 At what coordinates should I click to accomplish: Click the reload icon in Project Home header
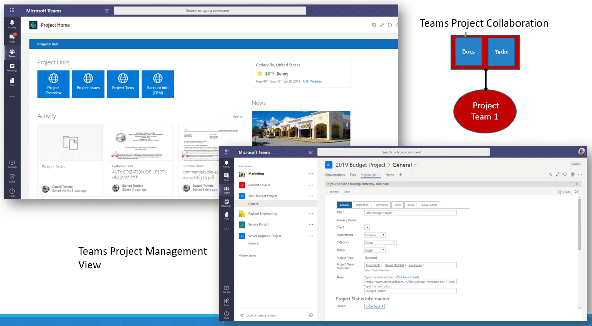pos(390,26)
